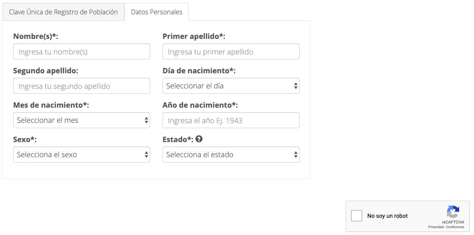
Task: Click the "Sexo*:" field label
Action: coord(25,140)
